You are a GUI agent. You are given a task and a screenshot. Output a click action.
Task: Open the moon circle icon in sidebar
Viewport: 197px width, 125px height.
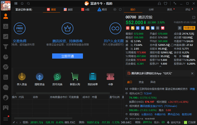coord(6,98)
